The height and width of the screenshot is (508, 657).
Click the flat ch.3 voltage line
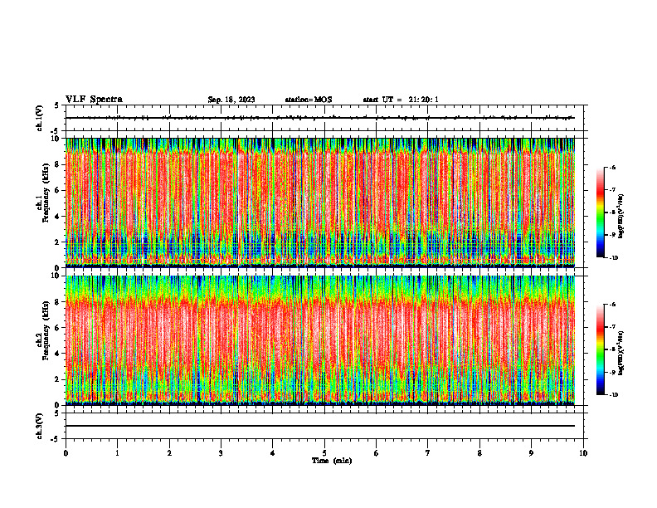(320, 426)
